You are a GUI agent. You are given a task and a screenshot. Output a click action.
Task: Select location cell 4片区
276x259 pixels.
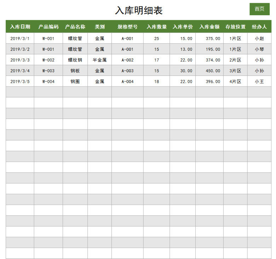235,82
